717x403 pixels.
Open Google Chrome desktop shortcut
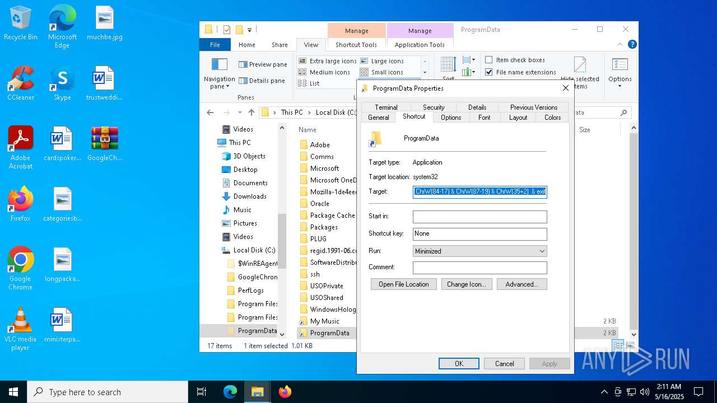point(20,269)
